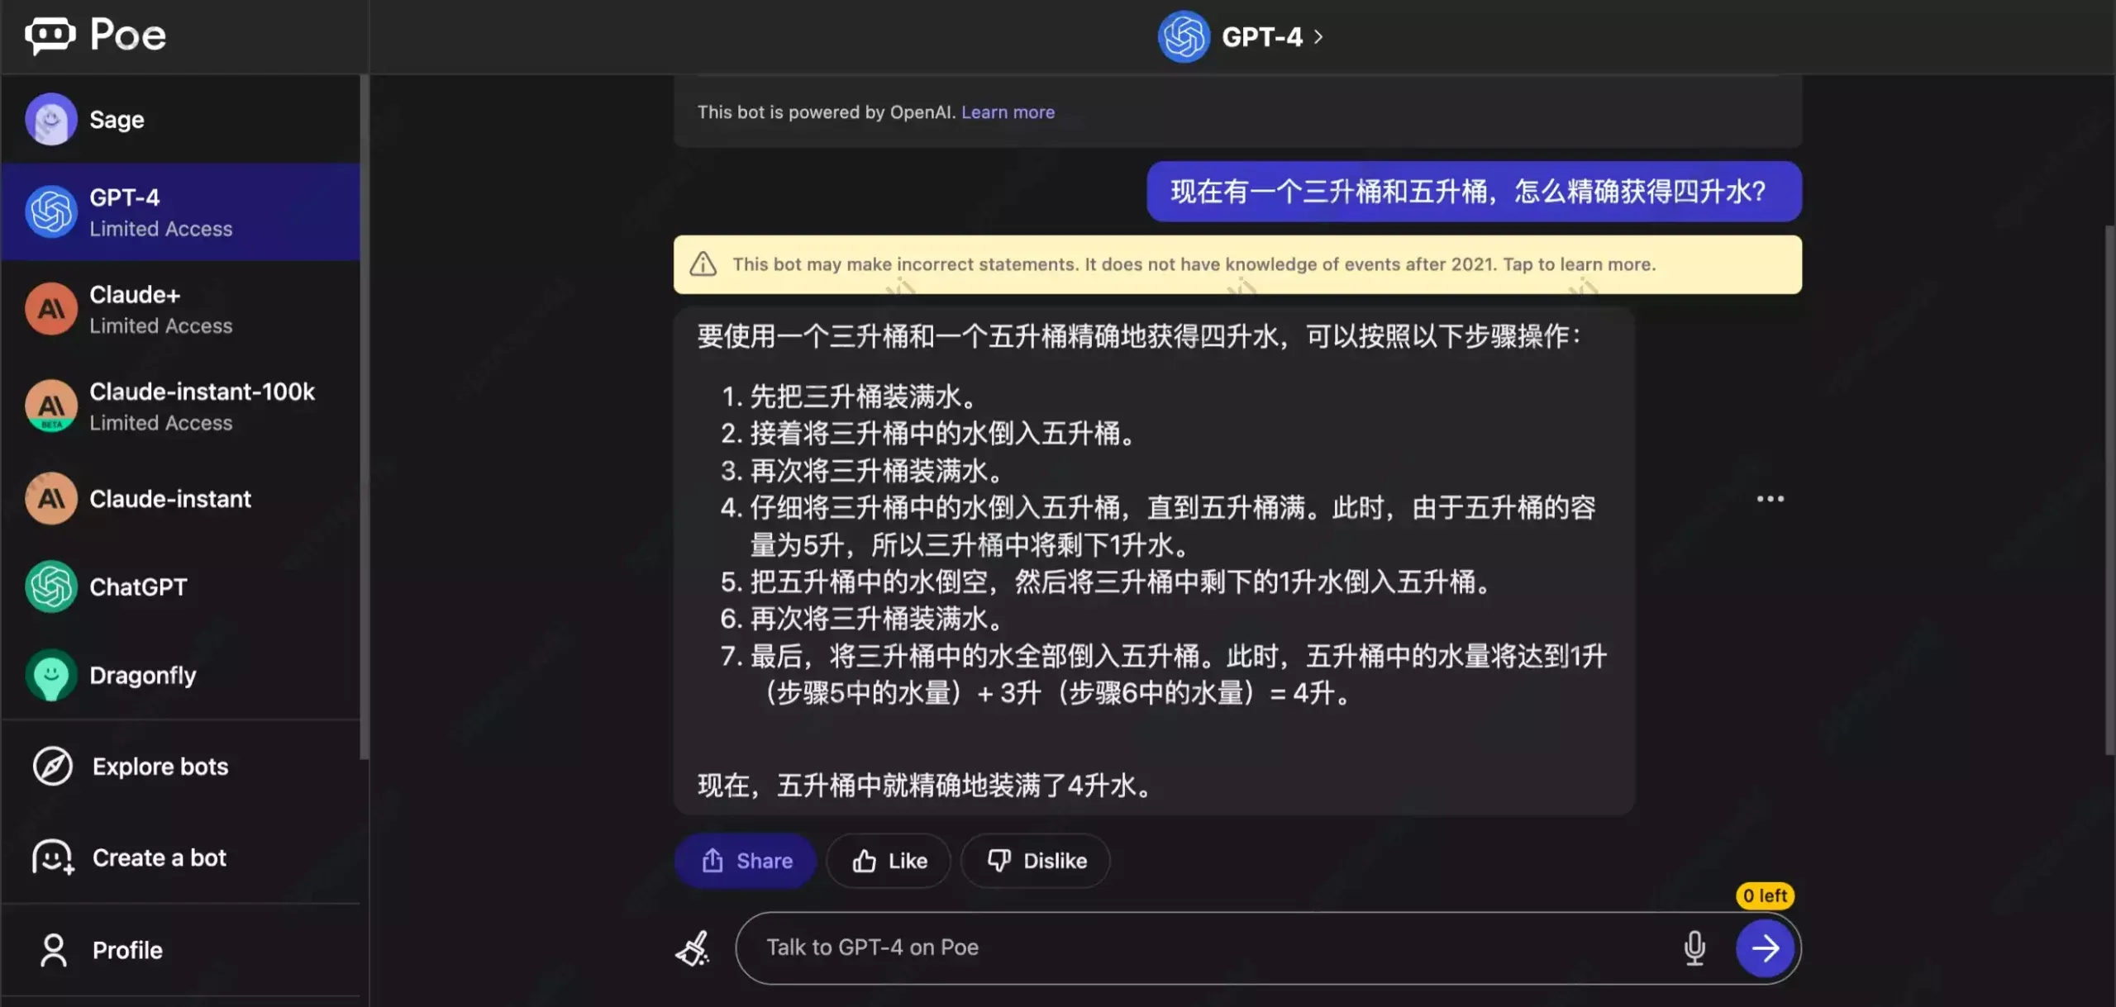
Task: Focus the Talk to GPT-4 input field
Action: (x=1207, y=948)
